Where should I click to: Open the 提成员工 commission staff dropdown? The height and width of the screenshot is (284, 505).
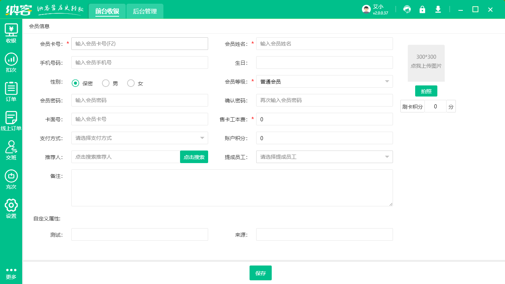click(387, 157)
